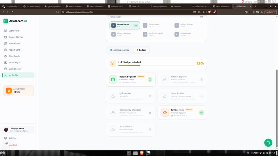Open the green chat bubble button

click(x=268, y=143)
